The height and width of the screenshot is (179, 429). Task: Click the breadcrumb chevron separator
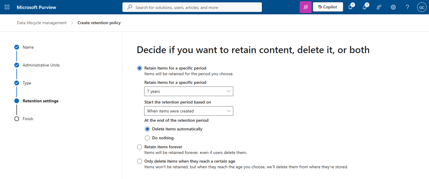[72, 23]
